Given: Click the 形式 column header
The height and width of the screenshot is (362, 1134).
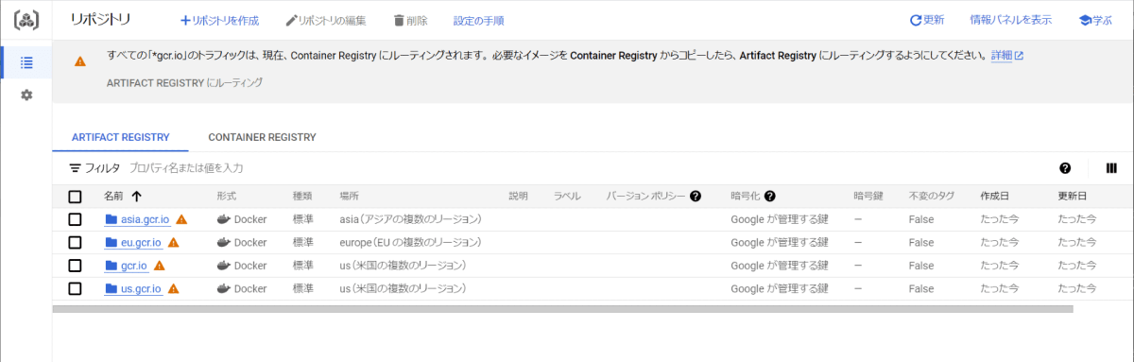Looking at the screenshot, I should 226,197.
